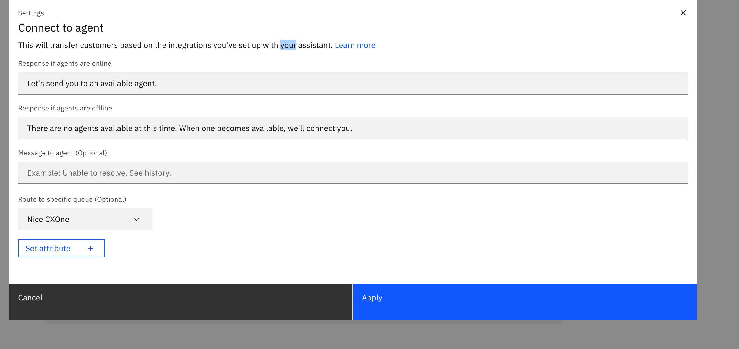This screenshot has width=739, height=349.
Task: Click the plus icon on Set attribute
Action: tap(91, 248)
